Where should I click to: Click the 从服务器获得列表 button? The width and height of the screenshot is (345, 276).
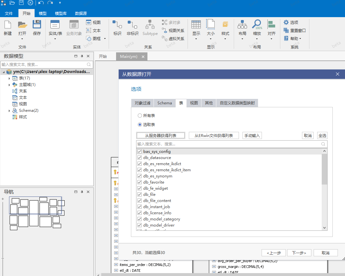161,135
